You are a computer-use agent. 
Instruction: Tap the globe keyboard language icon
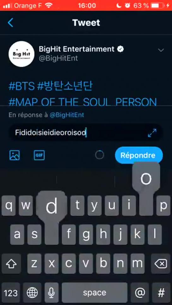pyautogui.click(x=32, y=293)
